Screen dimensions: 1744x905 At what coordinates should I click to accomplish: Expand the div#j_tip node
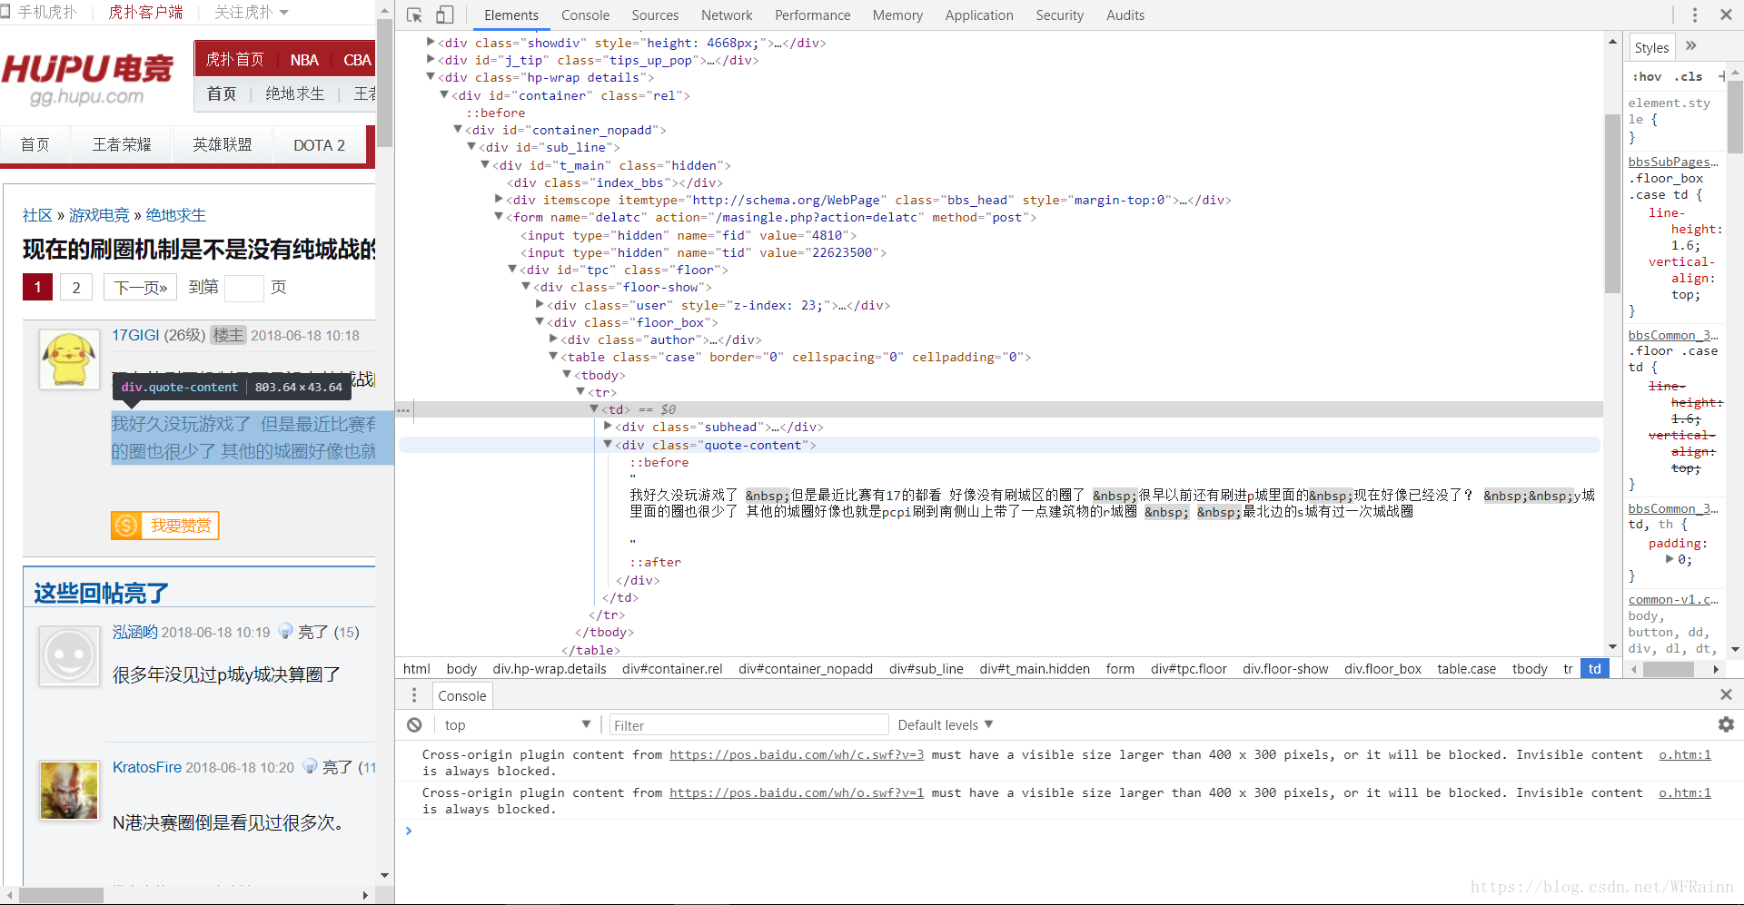[x=431, y=59]
